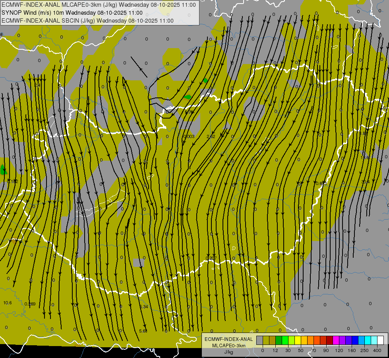Click the dark red legend swatch
The height and width of the screenshot is (358, 389).
pyautogui.click(x=329, y=340)
